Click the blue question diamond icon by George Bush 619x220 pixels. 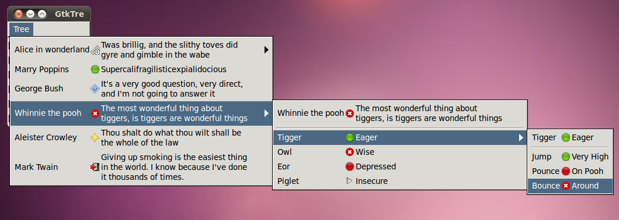point(95,89)
